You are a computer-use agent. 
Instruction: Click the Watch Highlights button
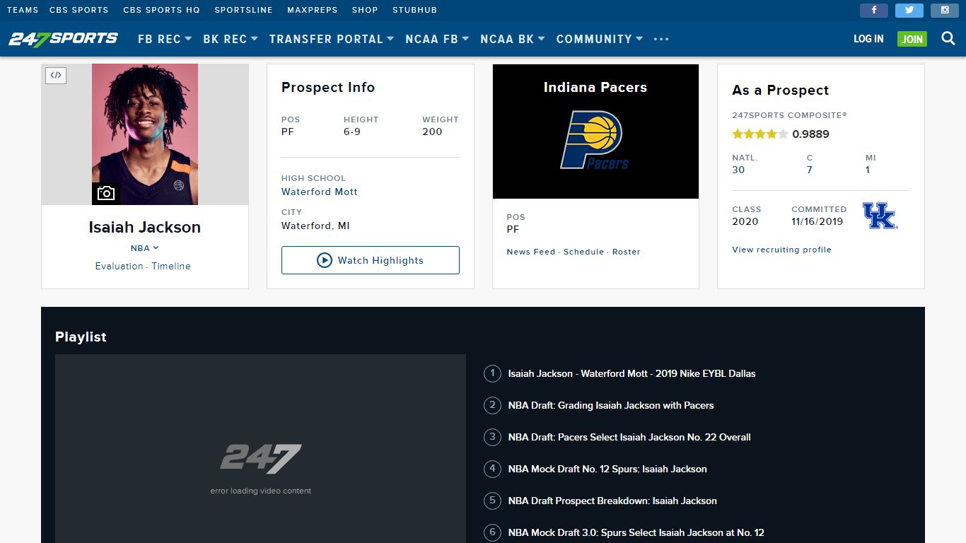[x=371, y=260]
